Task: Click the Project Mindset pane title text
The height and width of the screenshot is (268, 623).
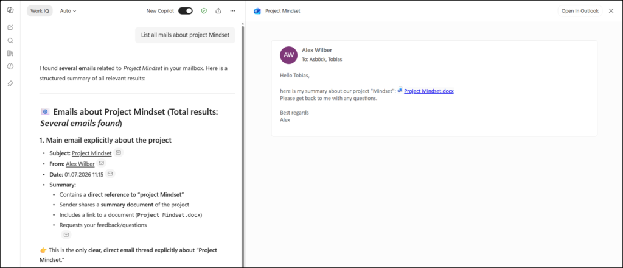Action: (283, 11)
